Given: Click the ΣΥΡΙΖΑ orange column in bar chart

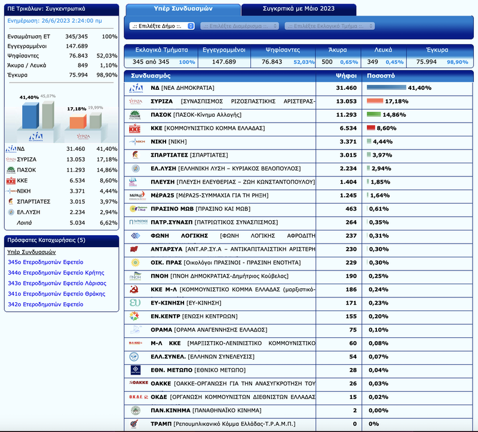Looking at the screenshot, I should pyautogui.click(x=78, y=121).
